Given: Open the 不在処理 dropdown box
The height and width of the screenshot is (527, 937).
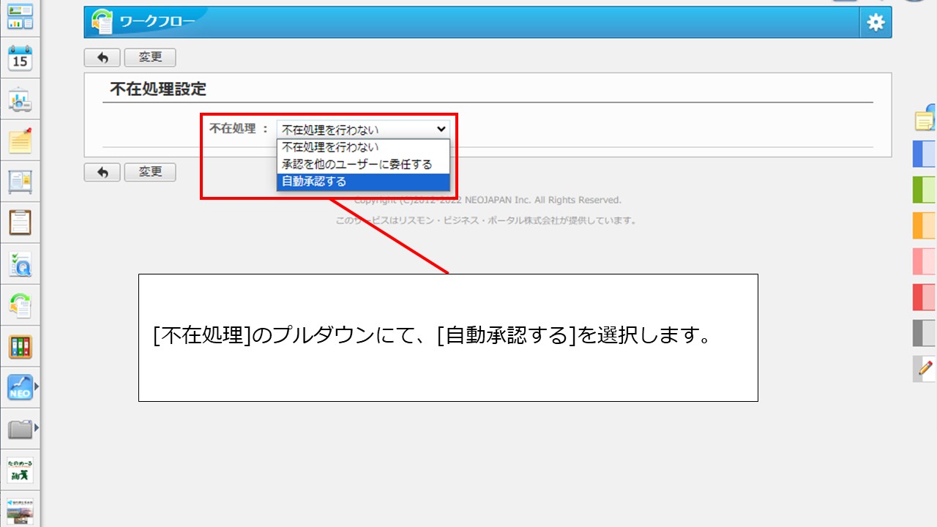Looking at the screenshot, I should (x=363, y=130).
